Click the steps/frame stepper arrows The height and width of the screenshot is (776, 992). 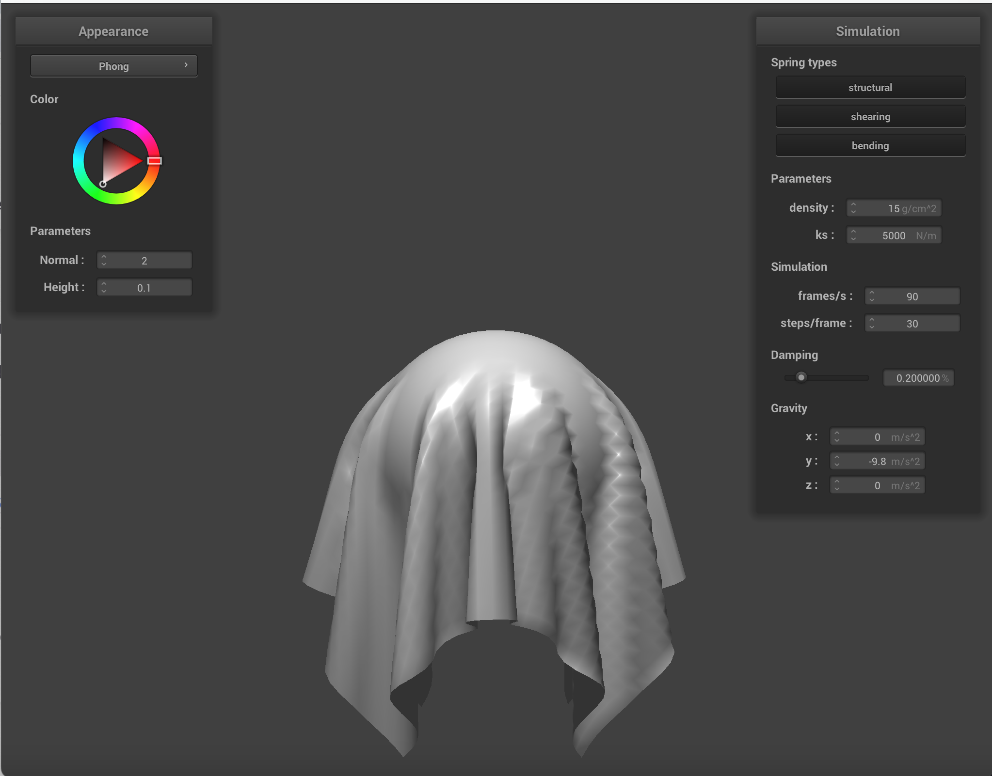872,323
